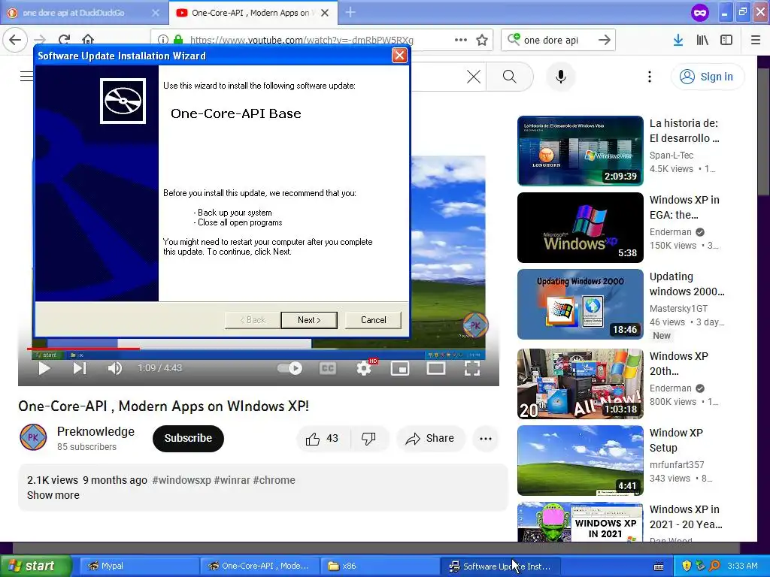Dislike the video with thumbs down
Viewport: 770px width, 577px height.
click(368, 439)
